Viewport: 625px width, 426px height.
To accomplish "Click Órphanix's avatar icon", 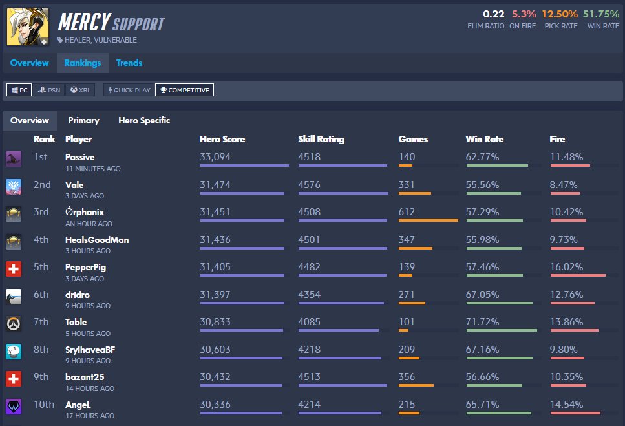I will coord(14,214).
